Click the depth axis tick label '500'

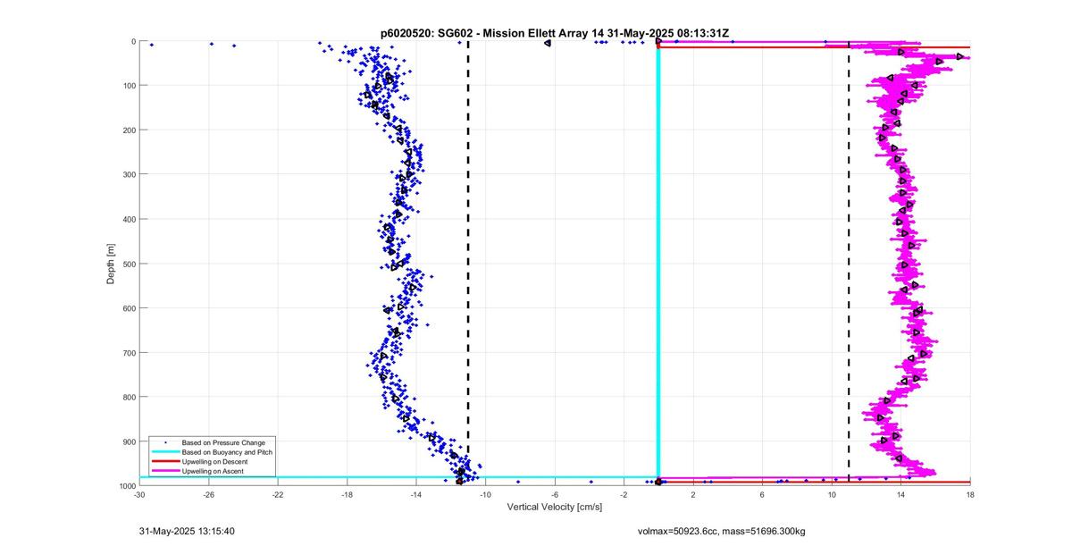[130, 264]
